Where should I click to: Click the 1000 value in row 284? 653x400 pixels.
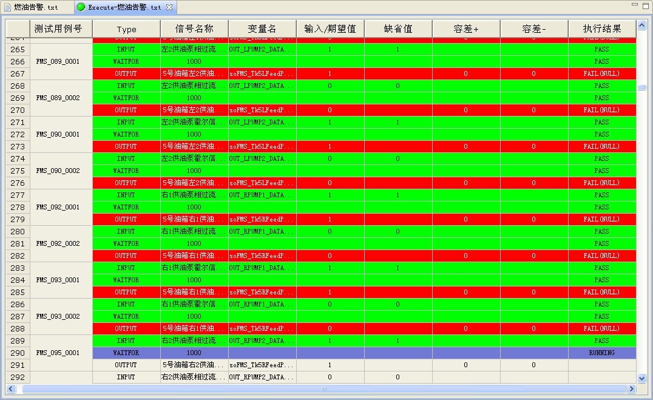(x=194, y=280)
